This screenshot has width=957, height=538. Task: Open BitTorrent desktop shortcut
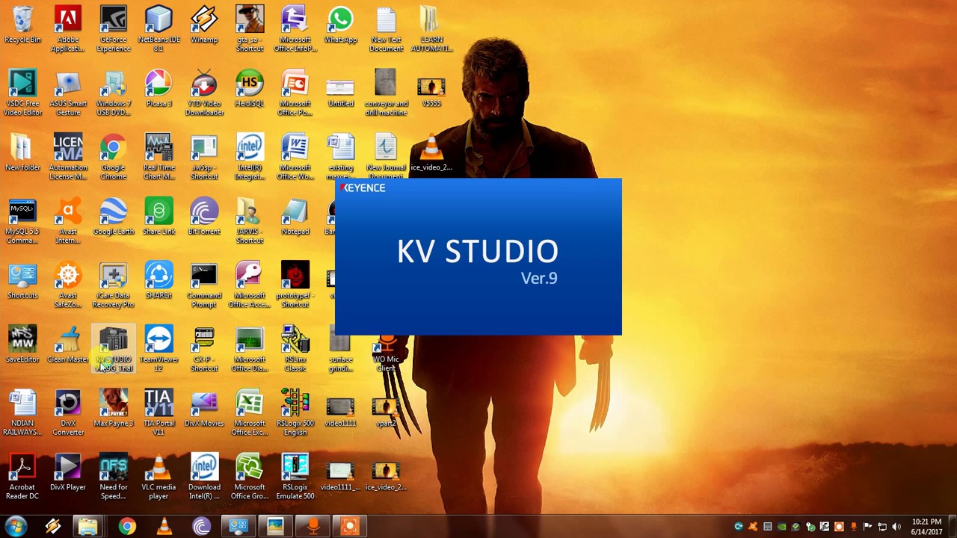pos(204,217)
